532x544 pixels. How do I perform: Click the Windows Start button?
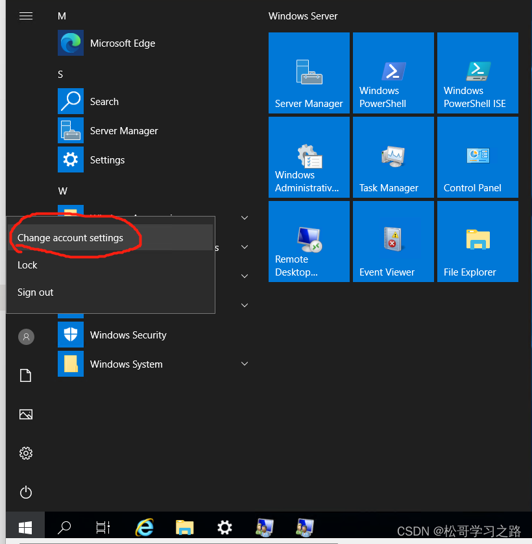pos(25,527)
